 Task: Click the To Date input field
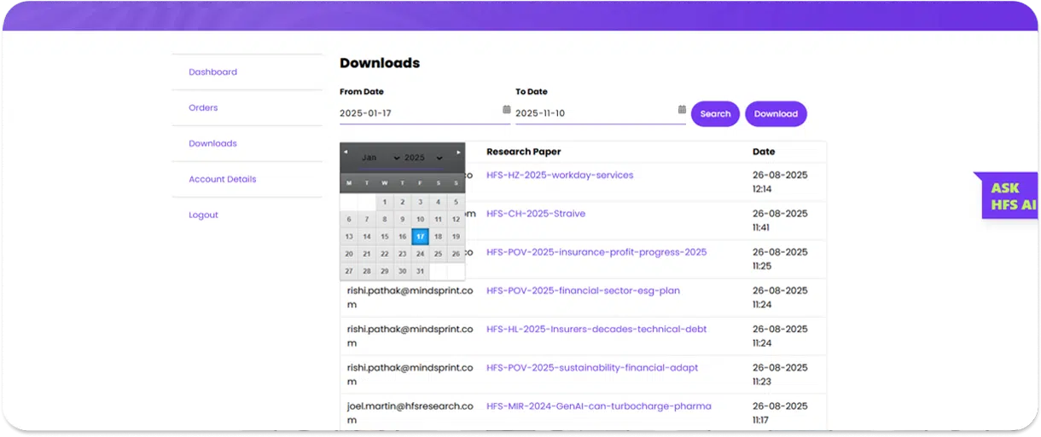point(593,113)
